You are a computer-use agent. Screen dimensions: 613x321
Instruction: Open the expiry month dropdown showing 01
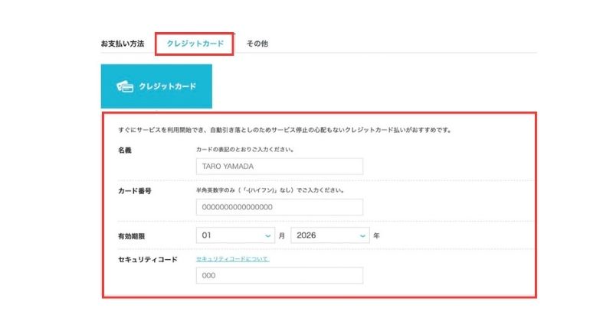click(x=236, y=235)
